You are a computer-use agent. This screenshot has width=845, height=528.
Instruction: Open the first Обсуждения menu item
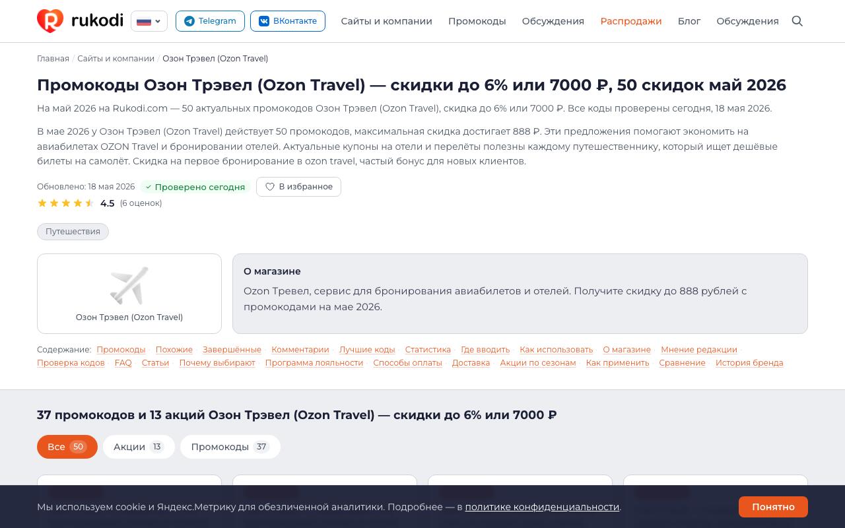pos(553,21)
